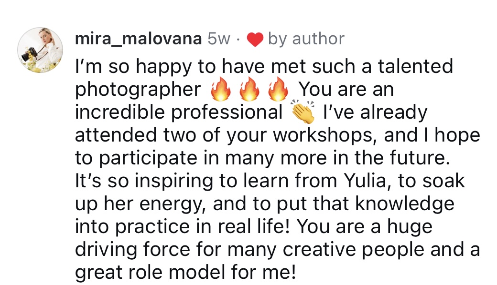The height and width of the screenshot is (285, 497).
Task: Click the middle fire emoji
Action: click(248, 90)
